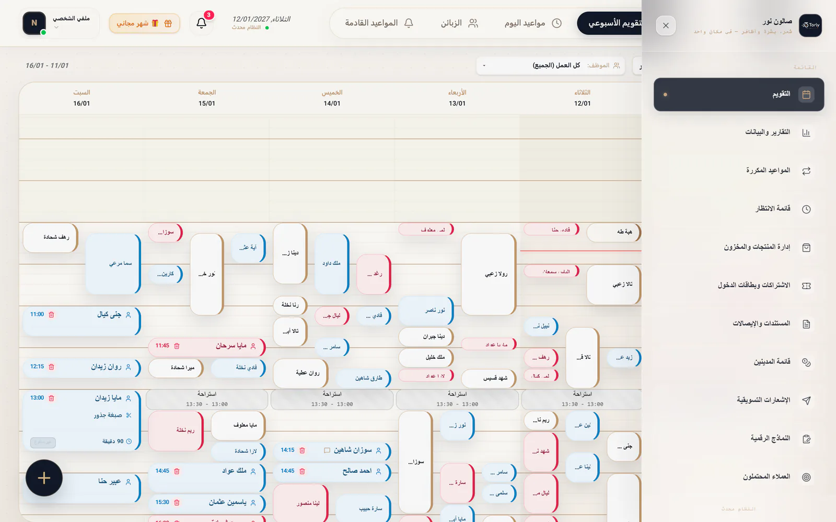Click the inventory icon beside إدارة المنتجات والمخزون
Screen dimensions: 836x522
click(806, 247)
